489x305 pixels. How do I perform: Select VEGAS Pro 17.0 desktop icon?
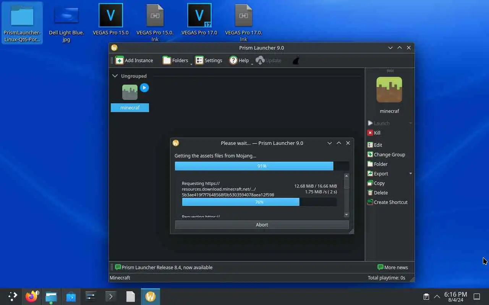(x=199, y=20)
